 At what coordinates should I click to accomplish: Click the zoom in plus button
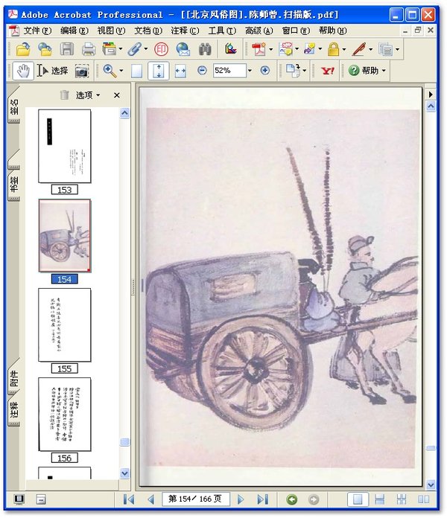click(x=264, y=71)
